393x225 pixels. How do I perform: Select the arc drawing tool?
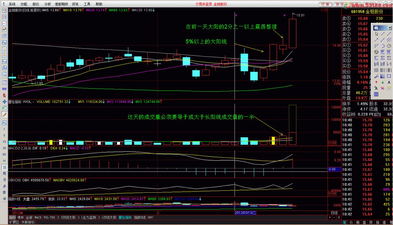coord(383,46)
